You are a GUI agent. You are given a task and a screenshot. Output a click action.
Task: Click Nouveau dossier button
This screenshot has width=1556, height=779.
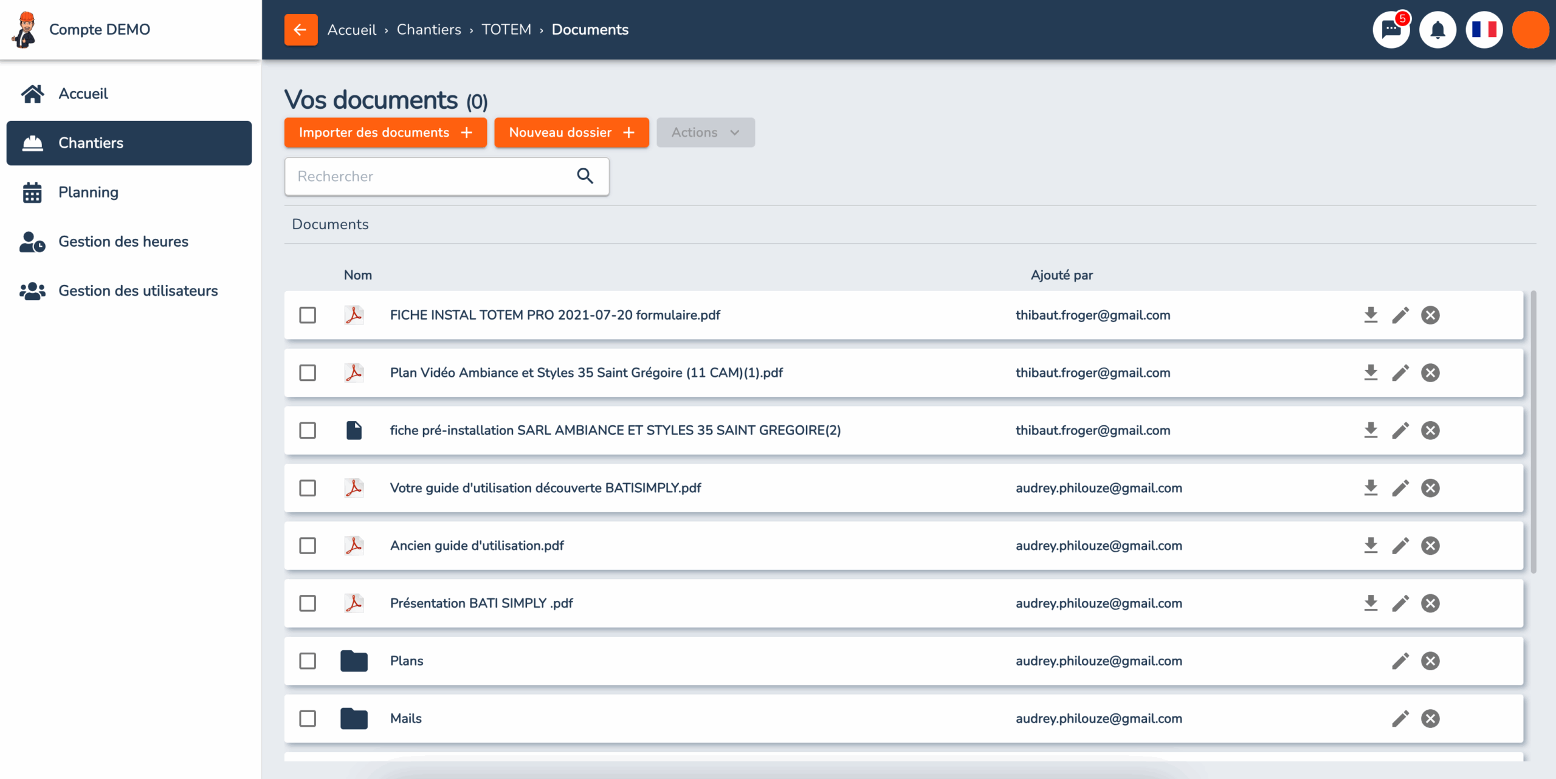click(x=571, y=132)
